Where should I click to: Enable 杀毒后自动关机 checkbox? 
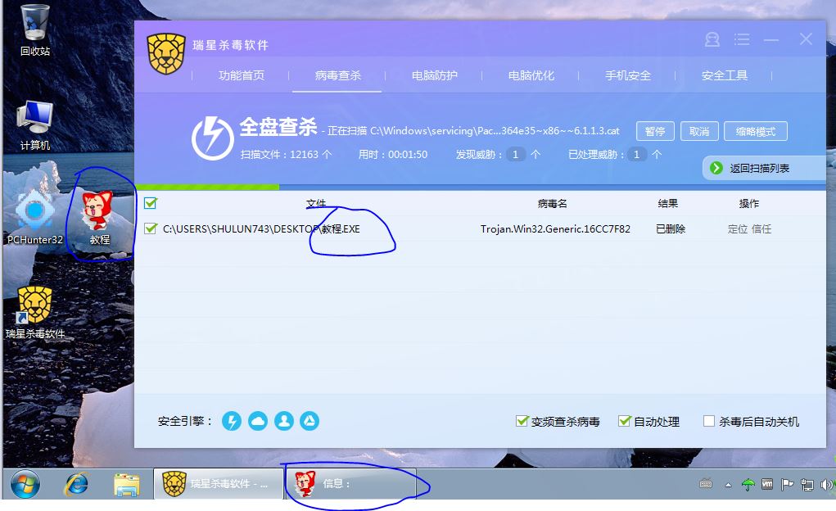pyautogui.click(x=709, y=421)
